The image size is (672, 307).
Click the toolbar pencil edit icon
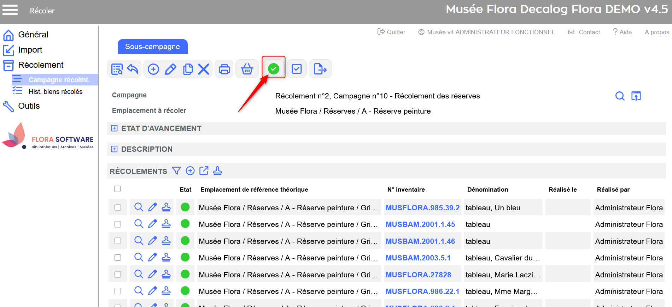coord(171,69)
